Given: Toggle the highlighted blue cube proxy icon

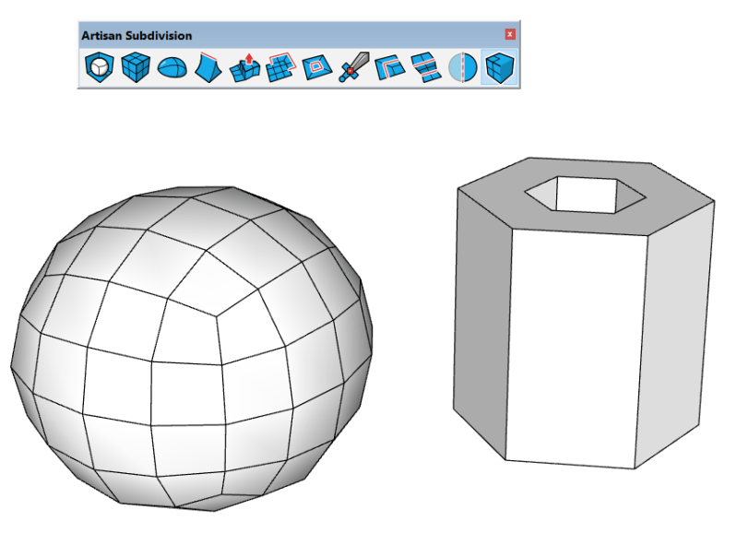Looking at the screenshot, I should 499,67.
